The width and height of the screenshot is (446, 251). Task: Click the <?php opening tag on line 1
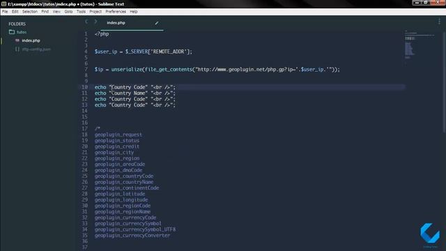(x=102, y=34)
